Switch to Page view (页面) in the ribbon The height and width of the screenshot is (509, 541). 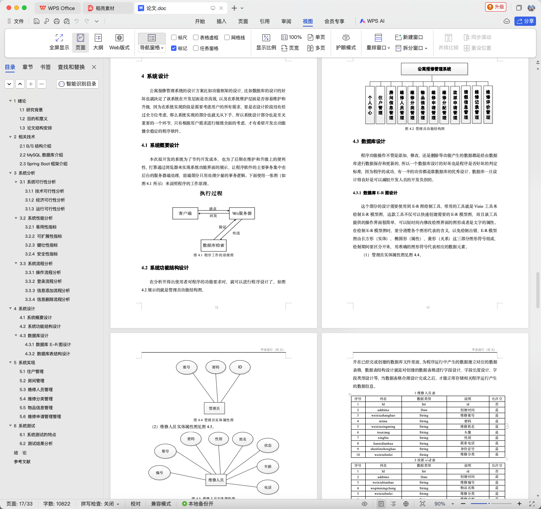click(x=81, y=42)
